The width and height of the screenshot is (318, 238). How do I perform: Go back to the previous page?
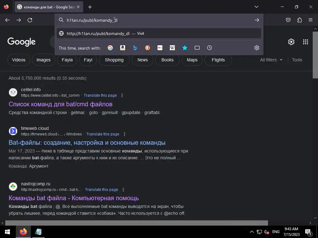click(x=7, y=20)
